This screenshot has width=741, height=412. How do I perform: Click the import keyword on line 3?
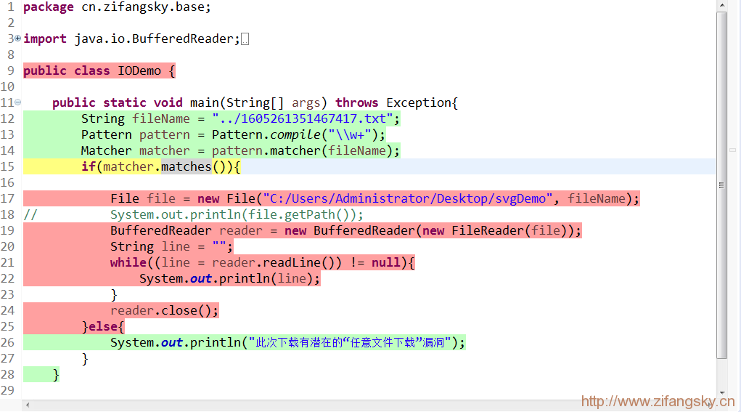45,39
